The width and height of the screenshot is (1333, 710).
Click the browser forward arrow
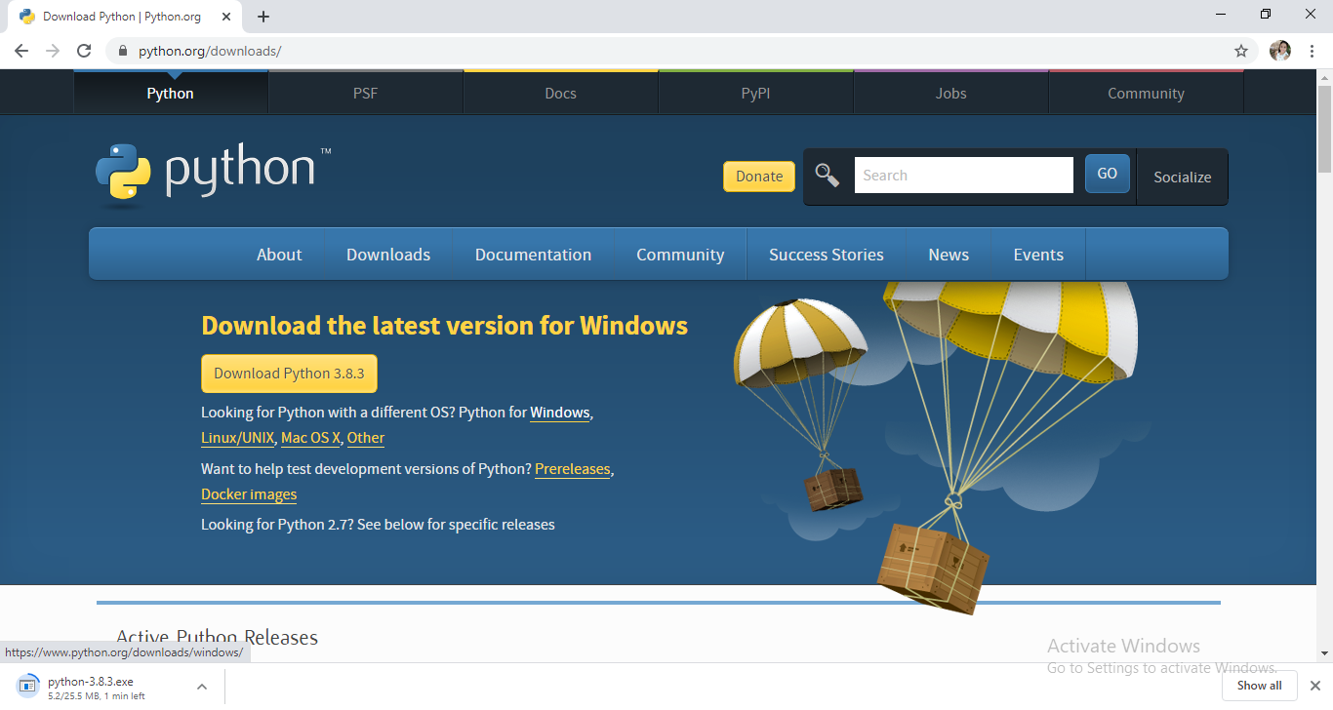click(x=53, y=51)
